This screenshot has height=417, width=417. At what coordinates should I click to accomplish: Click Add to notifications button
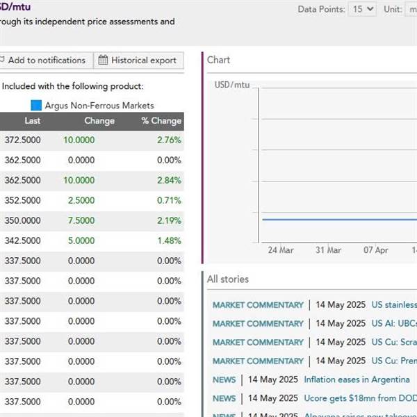click(46, 60)
